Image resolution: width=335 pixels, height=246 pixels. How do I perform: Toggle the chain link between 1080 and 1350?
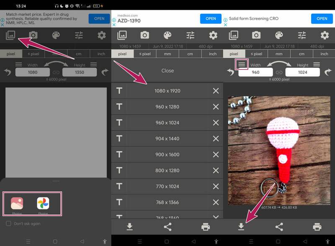click(x=56, y=72)
